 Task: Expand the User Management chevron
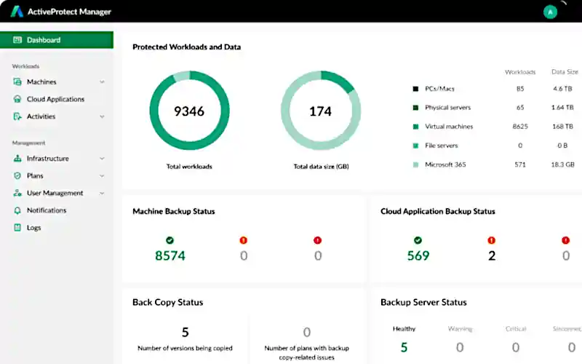[102, 193]
